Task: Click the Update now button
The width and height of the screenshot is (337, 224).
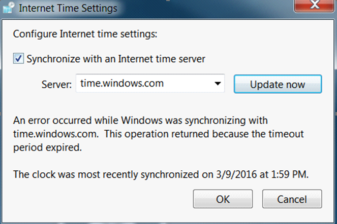Action: coord(278,84)
